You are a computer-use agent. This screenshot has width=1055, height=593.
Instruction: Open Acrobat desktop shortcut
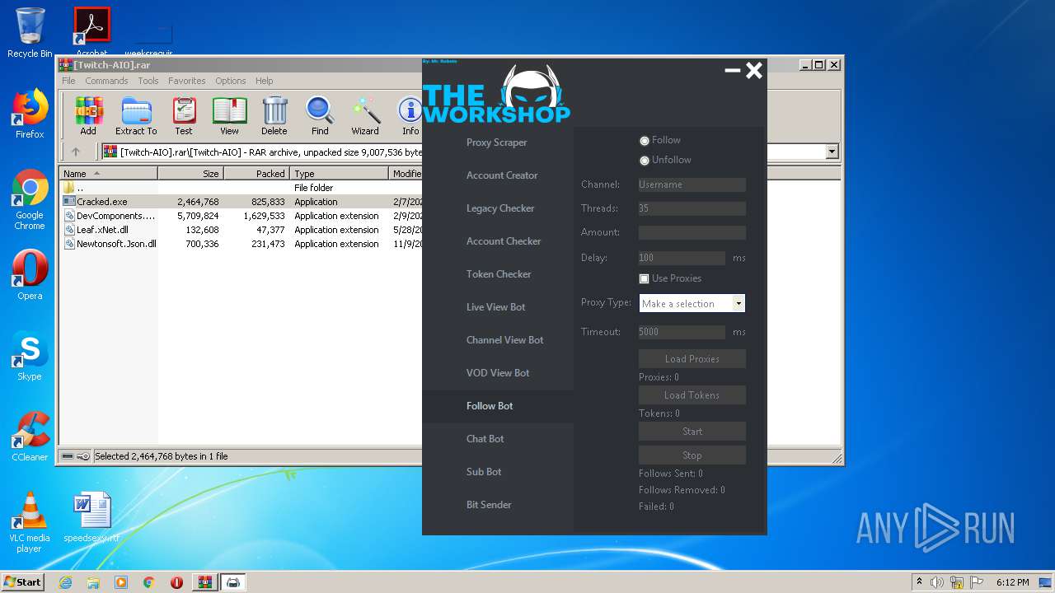[92, 31]
